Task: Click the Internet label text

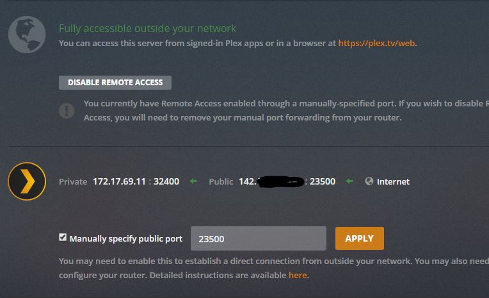Action: 393,181
